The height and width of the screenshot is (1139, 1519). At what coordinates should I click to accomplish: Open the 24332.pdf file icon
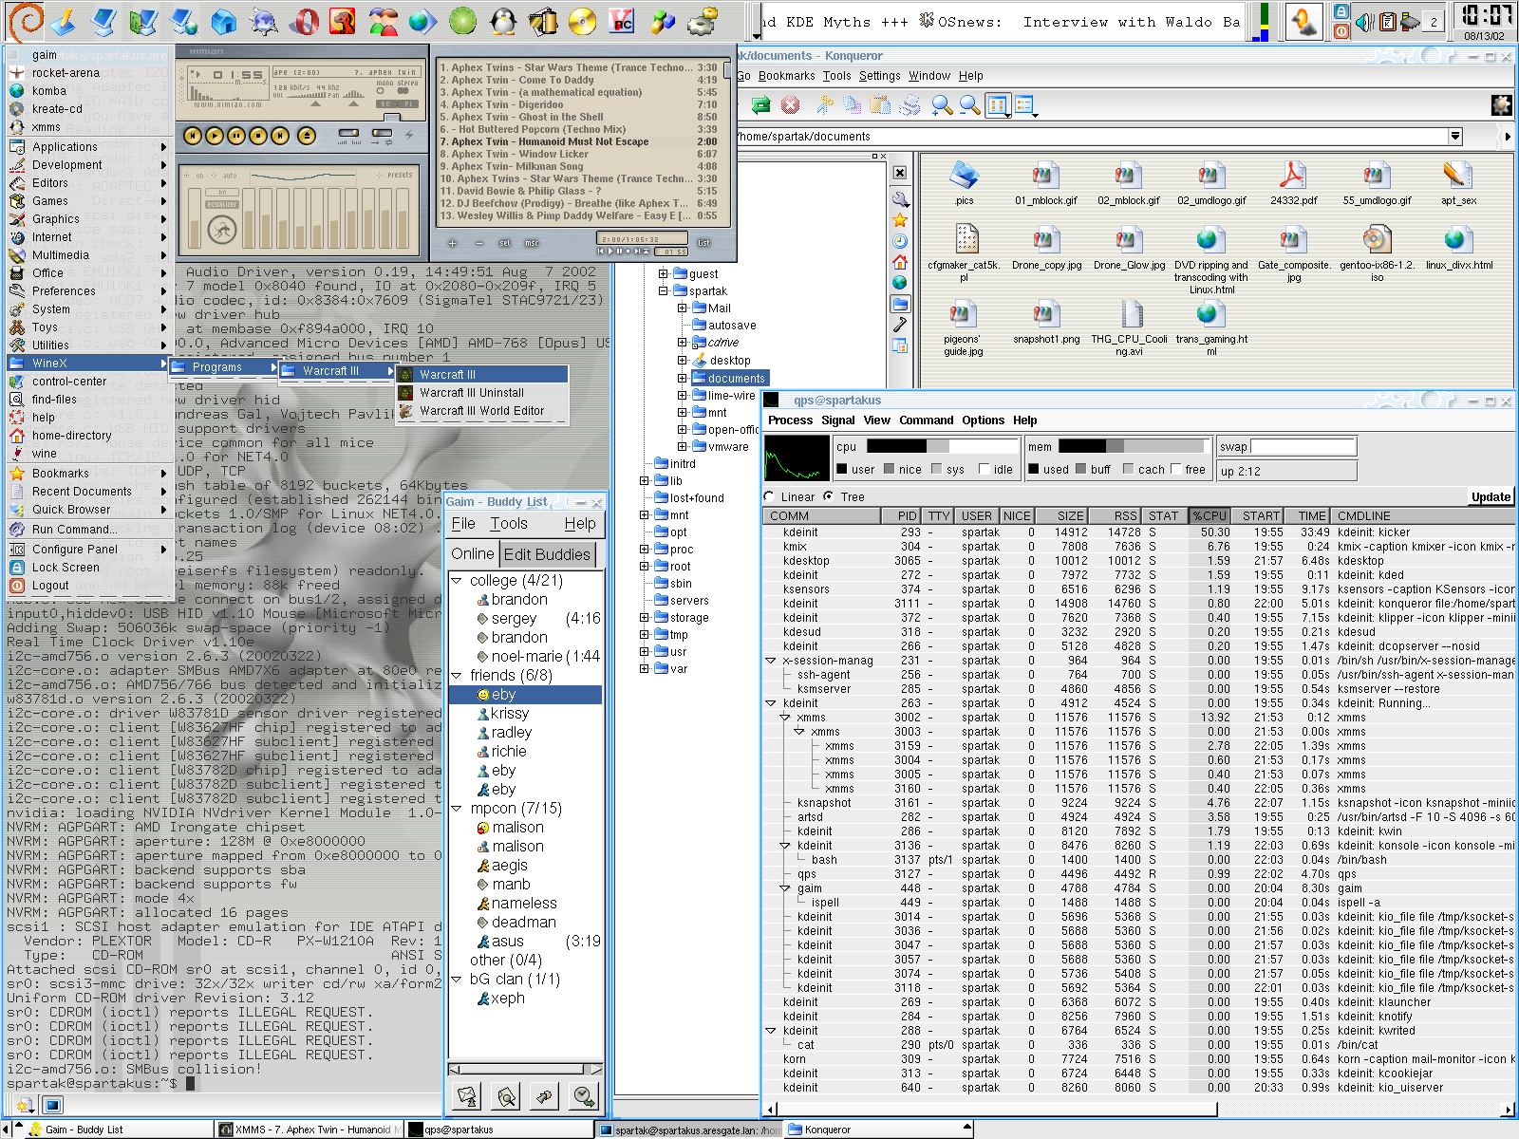coord(1293,183)
